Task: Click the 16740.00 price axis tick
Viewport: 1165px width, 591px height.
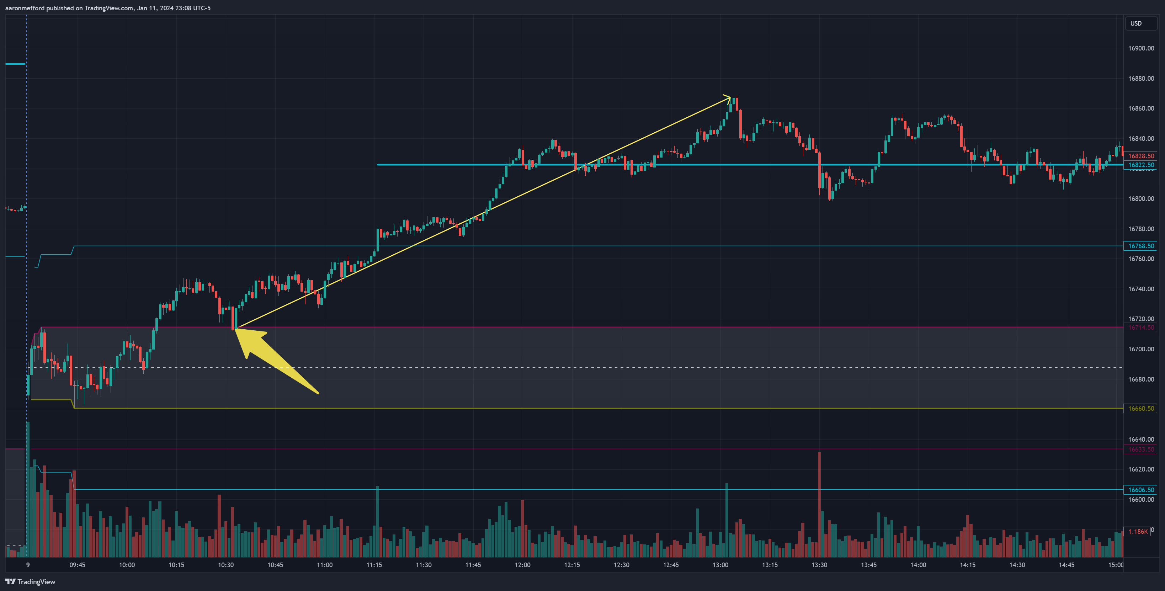Action: (x=1141, y=289)
